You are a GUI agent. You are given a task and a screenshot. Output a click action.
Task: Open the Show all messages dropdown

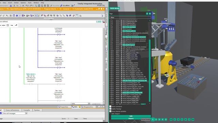point(26,113)
